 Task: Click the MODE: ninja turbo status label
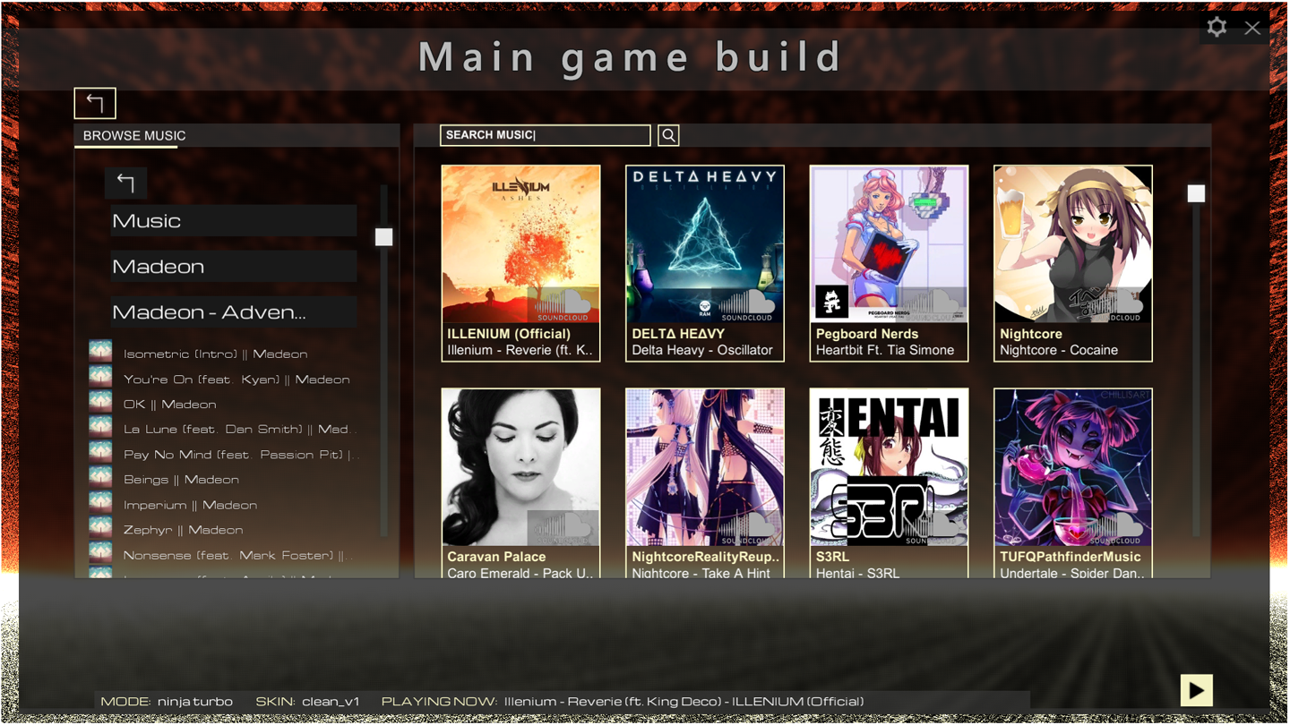pos(167,702)
